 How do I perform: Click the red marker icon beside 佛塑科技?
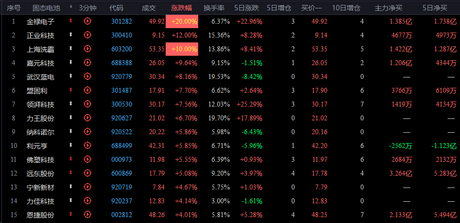coord(71,159)
